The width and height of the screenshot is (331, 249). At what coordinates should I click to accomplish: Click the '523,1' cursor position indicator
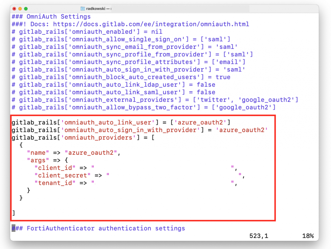click(x=259, y=236)
